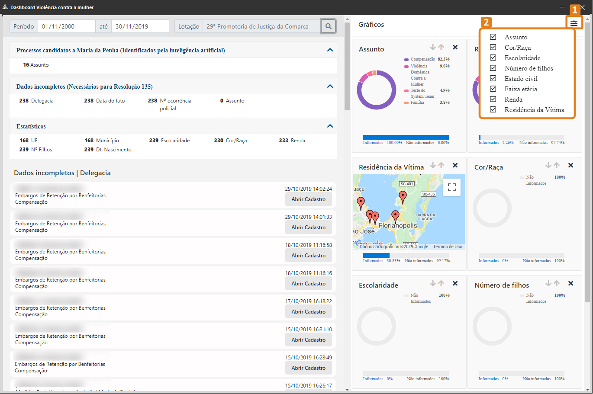Click the left panel vertical scrollbar
This screenshot has width=593, height=394.
pos(347,66)
